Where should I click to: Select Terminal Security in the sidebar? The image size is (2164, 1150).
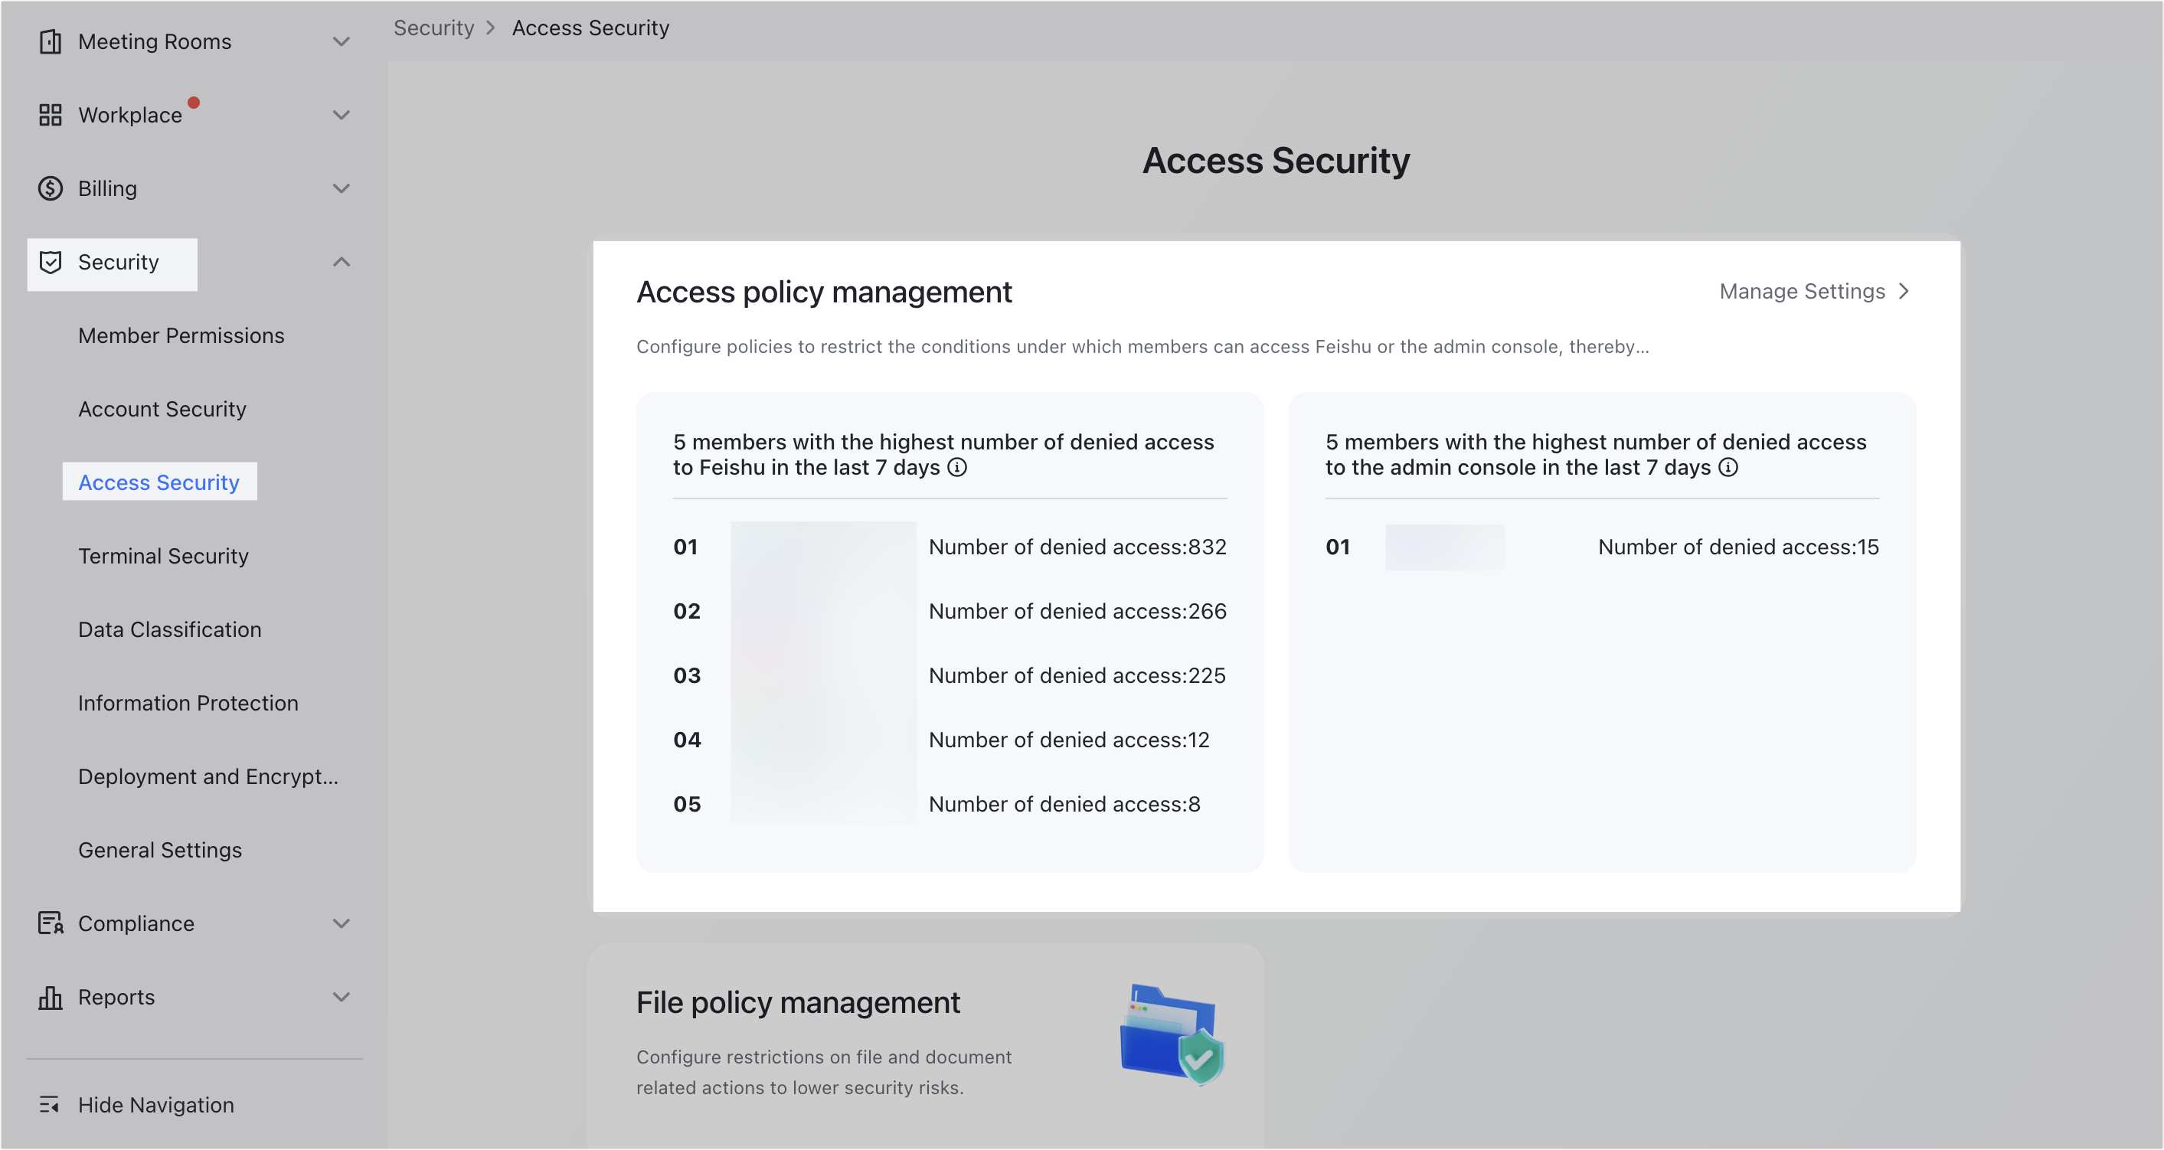point(163,556)
